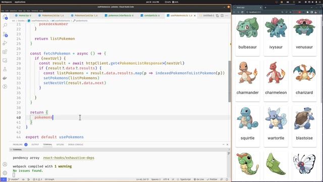Open Remote Explorer in activity bar
The width and height of the screenshot is (323, 182).
point(5,61)
